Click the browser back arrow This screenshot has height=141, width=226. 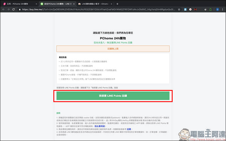click(x=3, y=9)
